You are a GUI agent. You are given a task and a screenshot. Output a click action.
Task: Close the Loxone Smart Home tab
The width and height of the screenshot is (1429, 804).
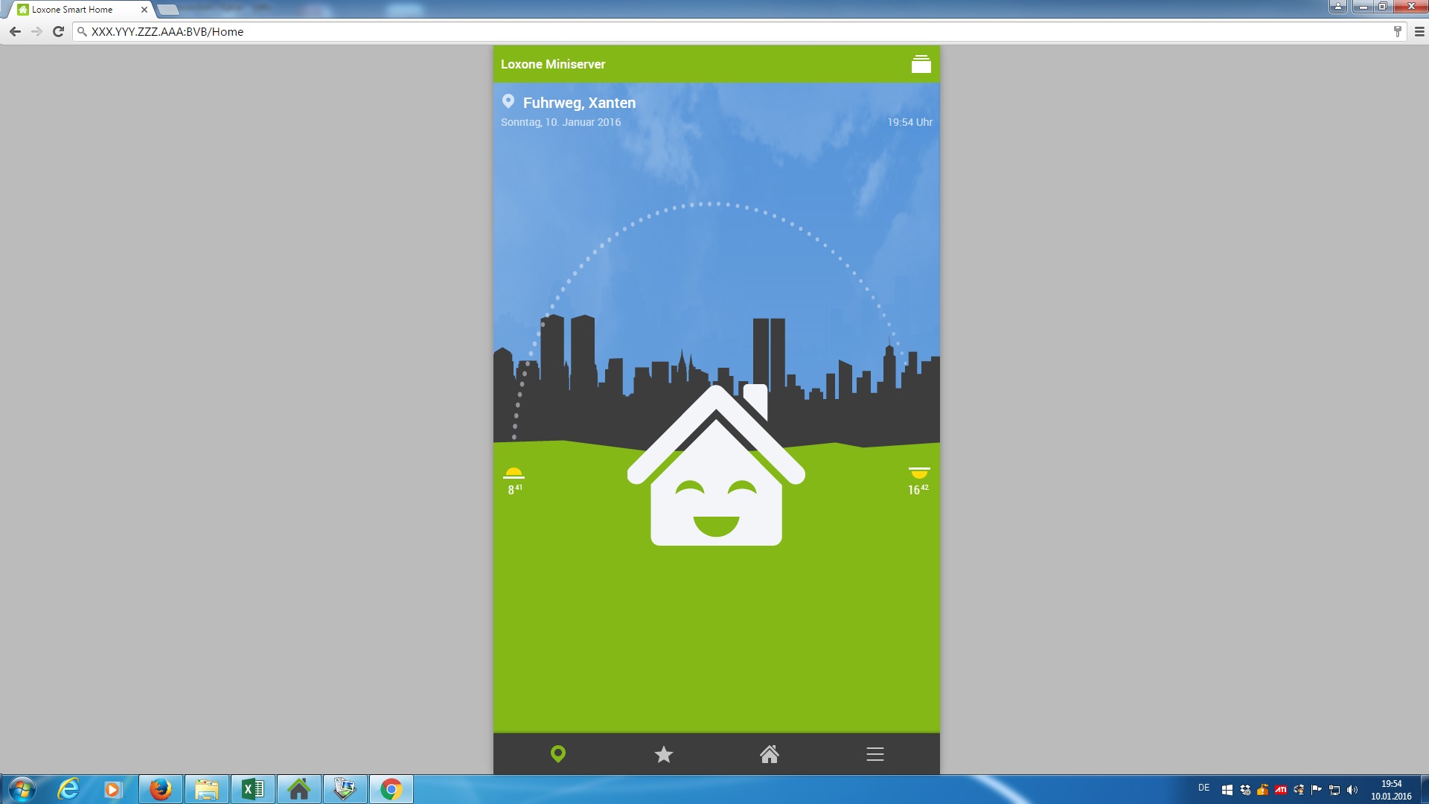[x=144, y=10]
